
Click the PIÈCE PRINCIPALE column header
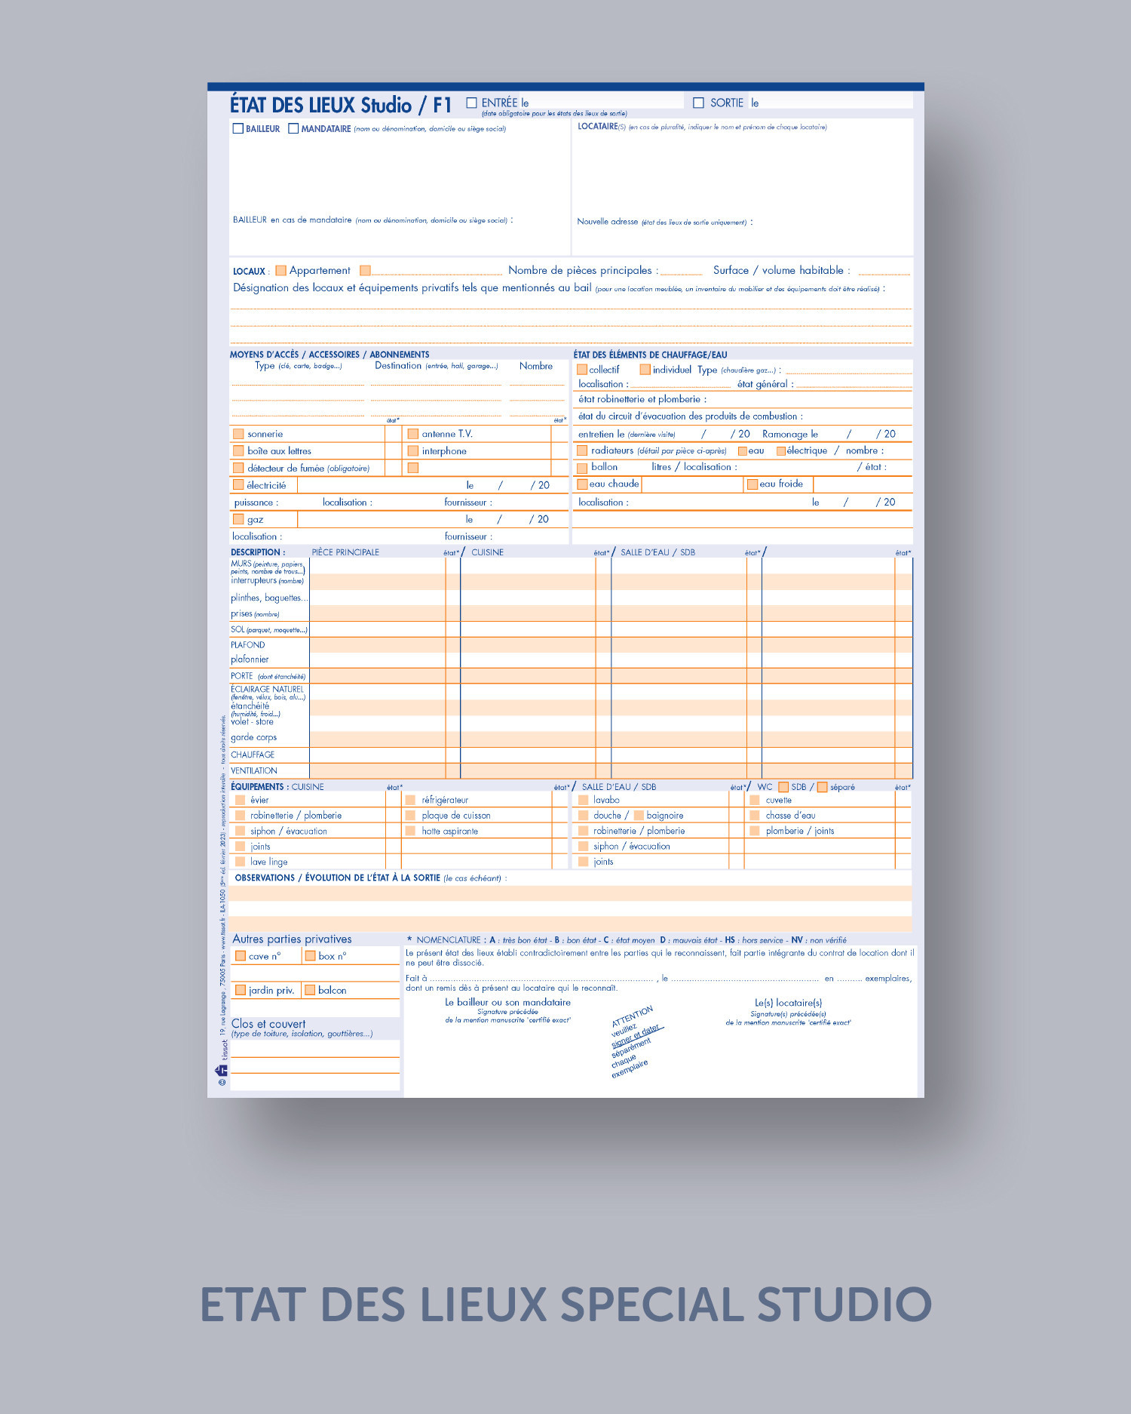[345, 552]
